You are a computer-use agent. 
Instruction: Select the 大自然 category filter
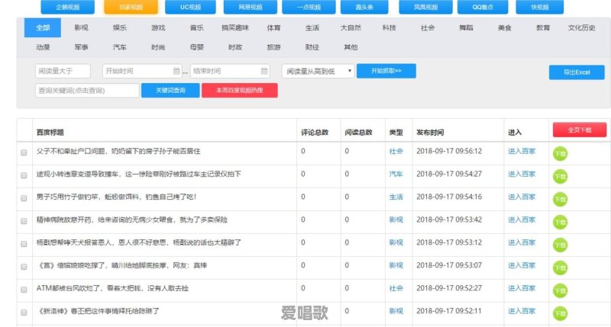(x=351, y=27)
